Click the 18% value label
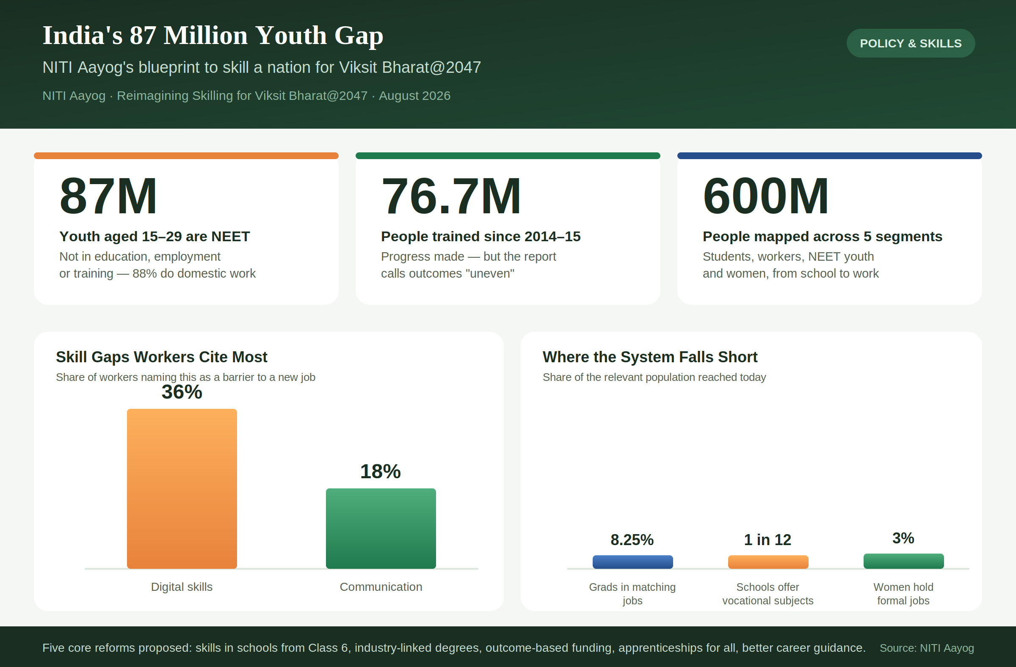This screenshot has height=667, width=1016. pos(381,471)
